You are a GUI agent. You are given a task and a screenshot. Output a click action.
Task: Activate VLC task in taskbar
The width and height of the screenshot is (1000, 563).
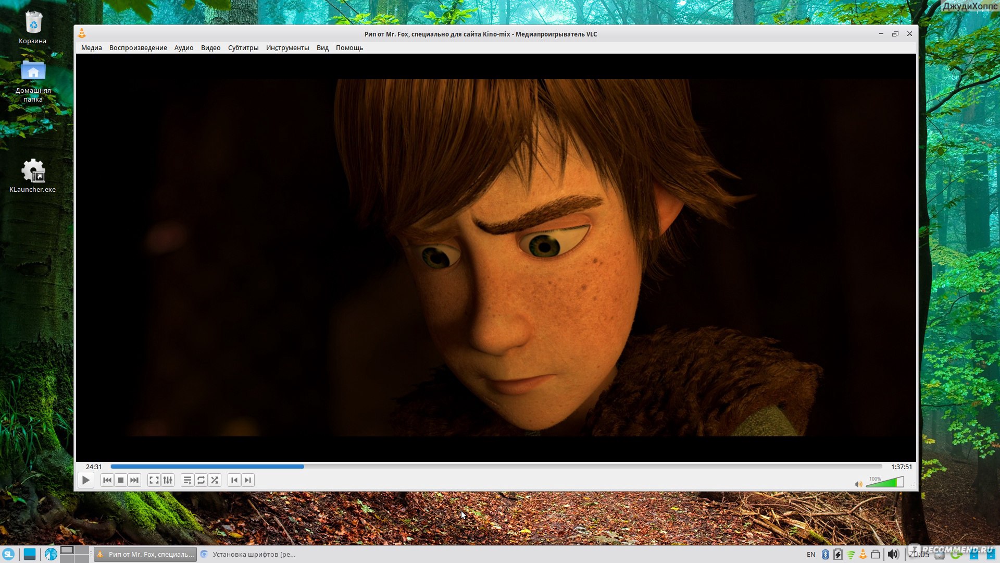(145, 554)
